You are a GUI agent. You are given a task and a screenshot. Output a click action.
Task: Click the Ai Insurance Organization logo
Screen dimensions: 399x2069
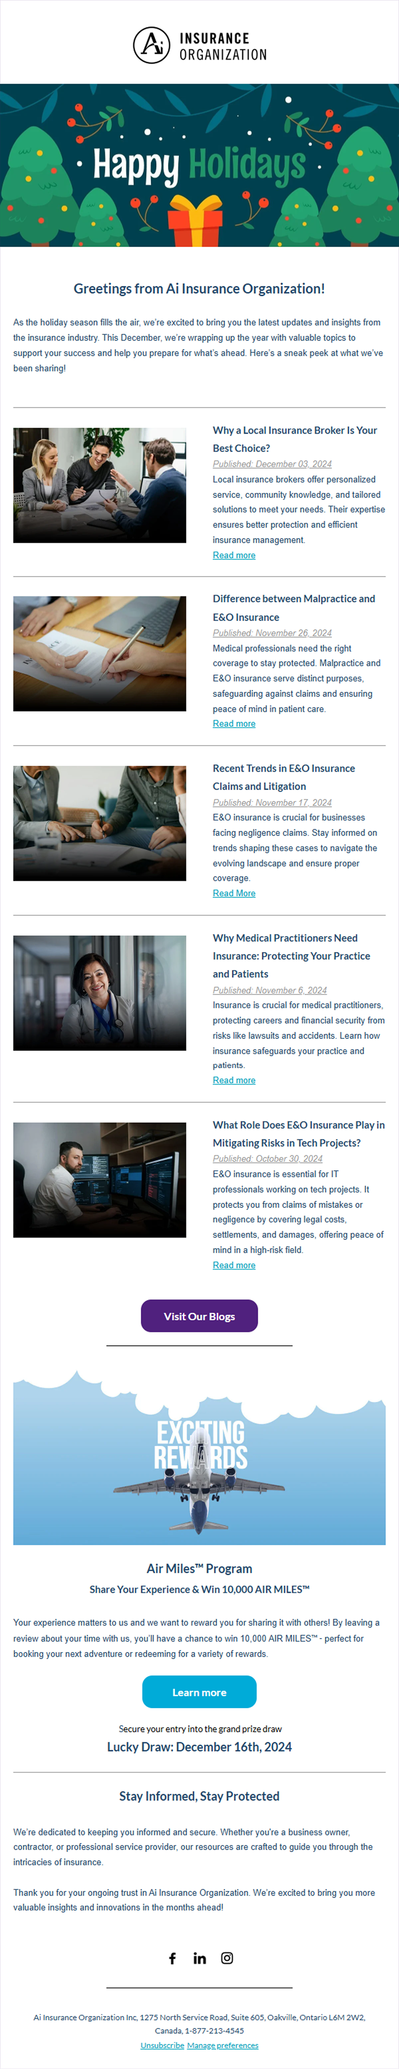200,45
